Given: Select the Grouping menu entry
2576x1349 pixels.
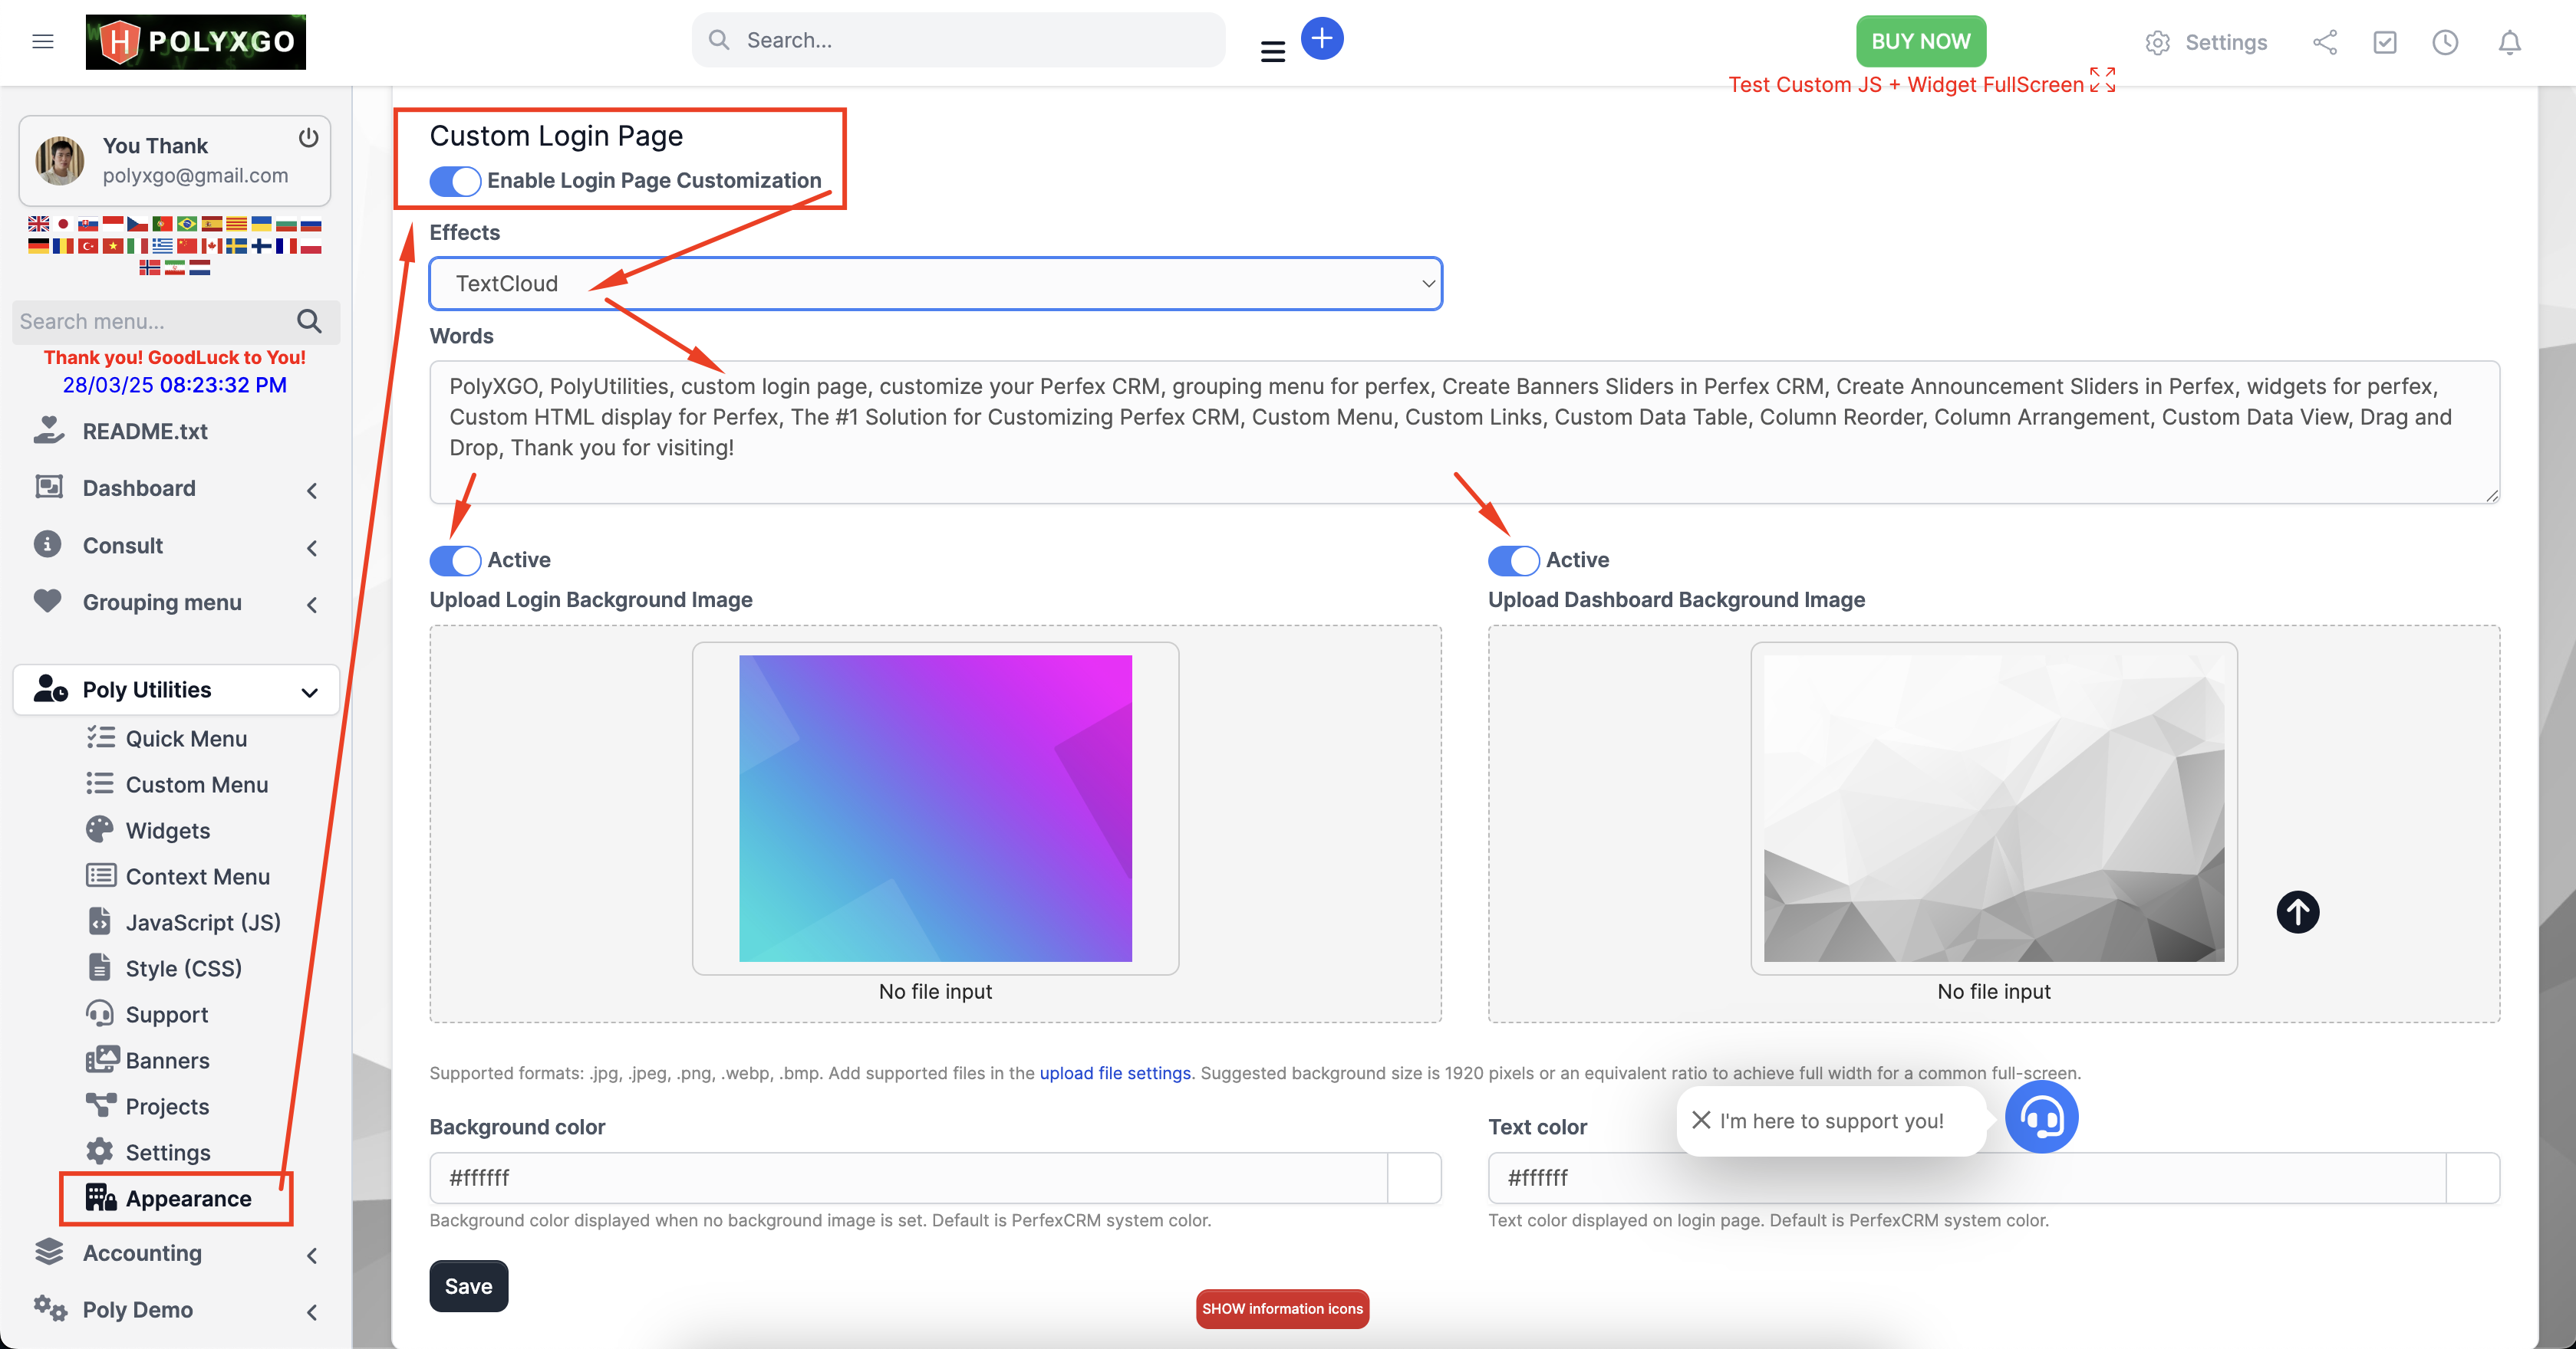Looking at the screenshot, I should (162, 602).
